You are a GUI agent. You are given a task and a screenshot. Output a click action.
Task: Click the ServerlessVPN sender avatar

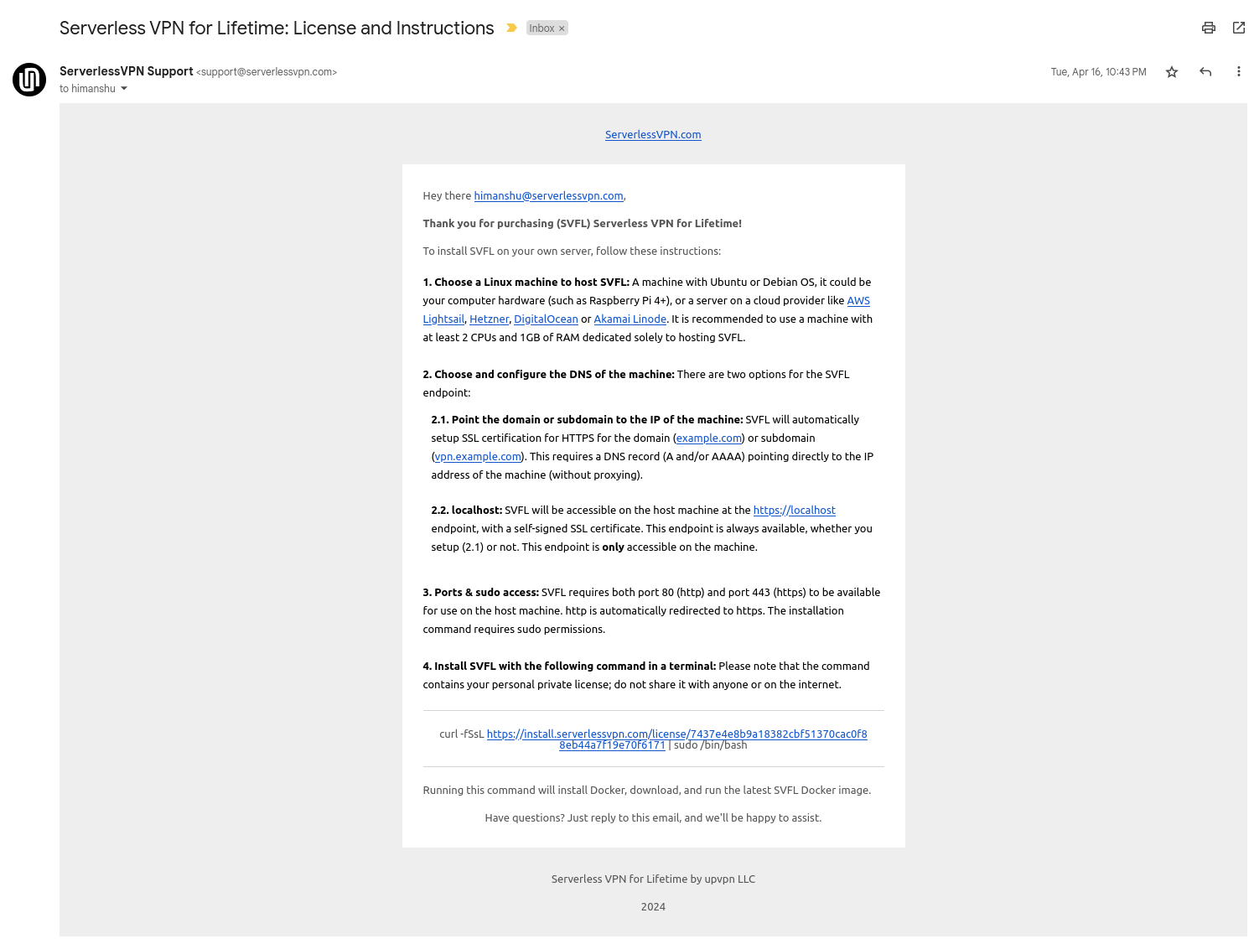tap(28, 79)
